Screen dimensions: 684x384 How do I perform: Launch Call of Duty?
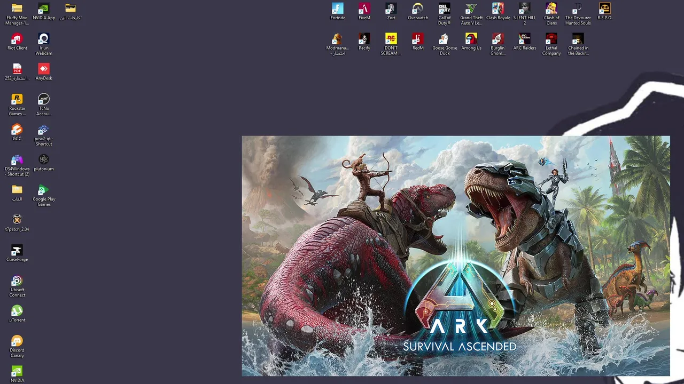[445, 9]
